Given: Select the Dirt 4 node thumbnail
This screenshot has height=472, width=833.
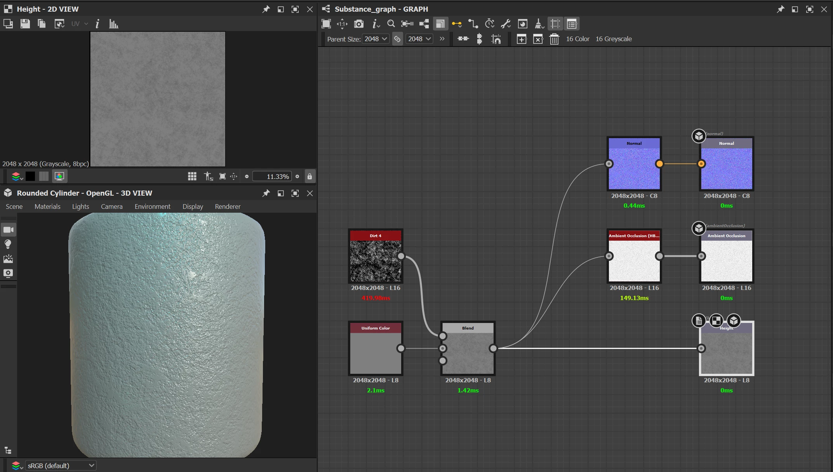Looking at the screenshot, I should 376,261.
